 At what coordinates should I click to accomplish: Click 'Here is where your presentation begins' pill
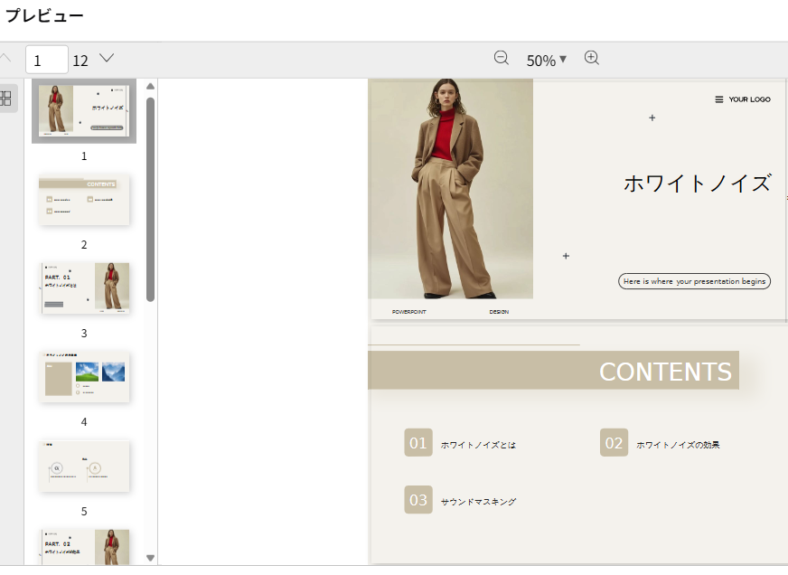(x=694, y=281)
